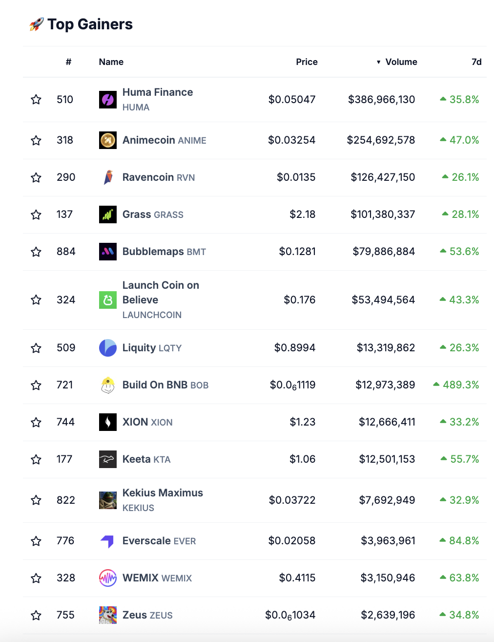Screen dimensions: 494x642
Task: Toggle the star next to Zeus
Action: tap(36, 615)
